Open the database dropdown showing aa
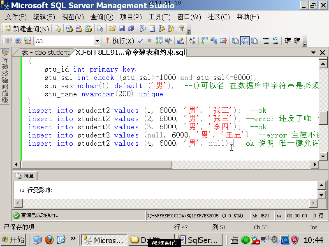This screenshot has width=329, height=247. point(97,41)
